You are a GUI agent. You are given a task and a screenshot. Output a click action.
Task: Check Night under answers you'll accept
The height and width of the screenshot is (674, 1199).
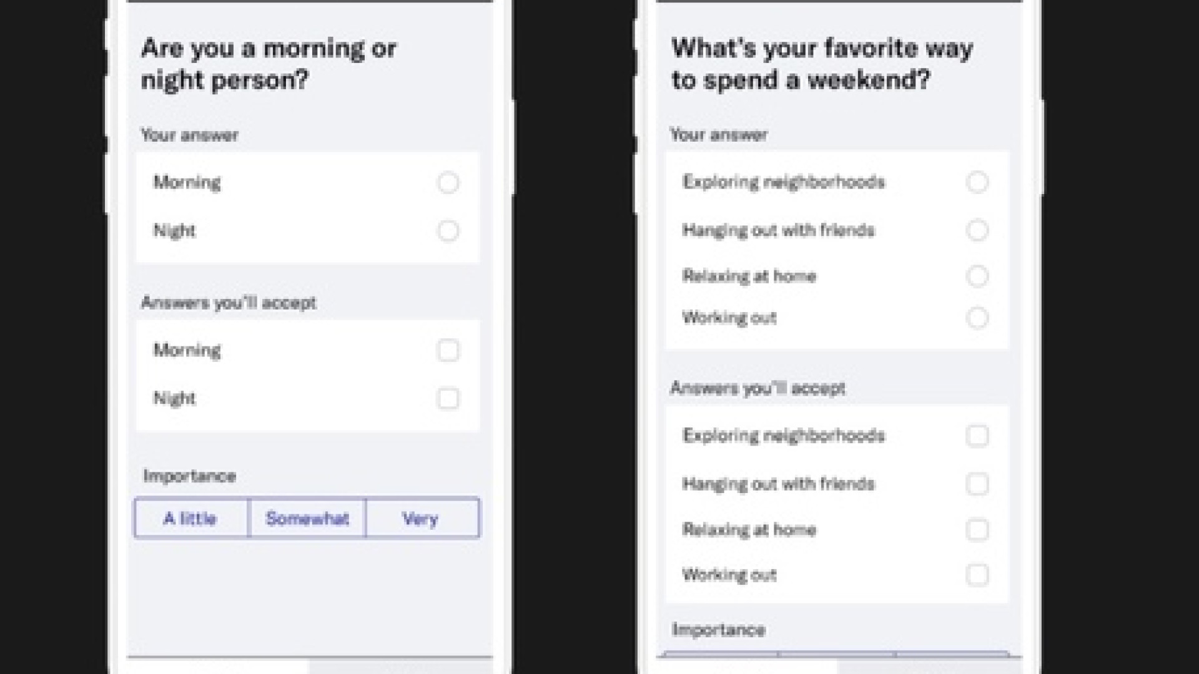448,399
